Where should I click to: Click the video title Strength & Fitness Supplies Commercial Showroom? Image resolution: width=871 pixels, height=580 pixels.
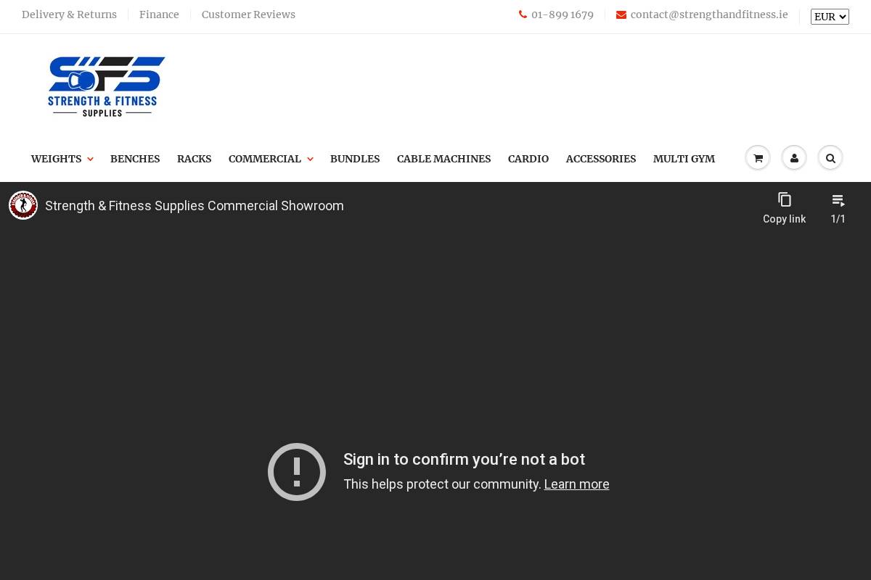coord(194,206)
